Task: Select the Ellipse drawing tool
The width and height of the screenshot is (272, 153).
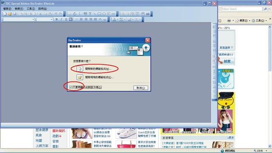Action: (104, 14)
